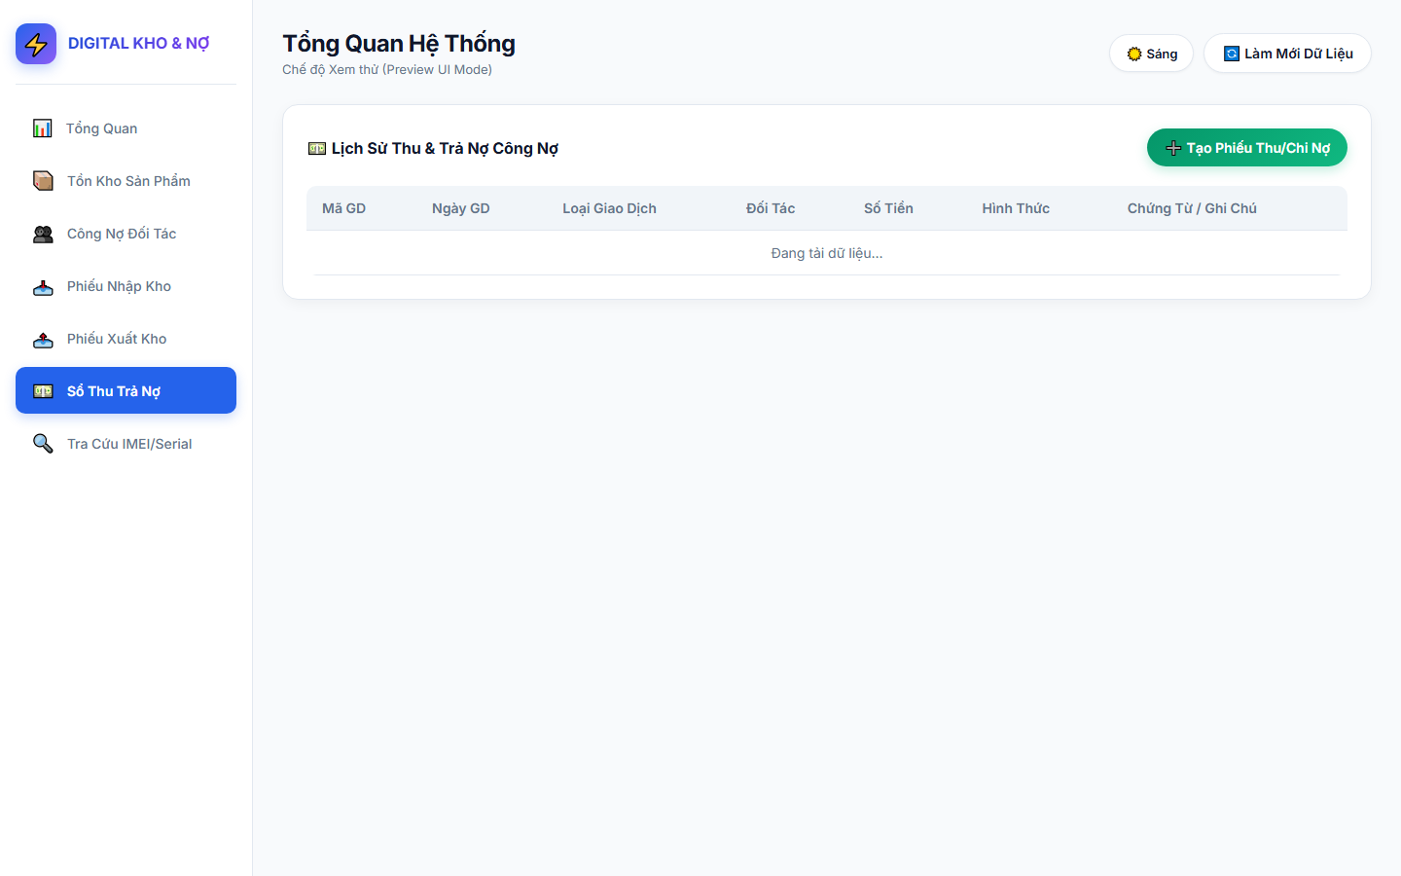Click the box icon for Tồn Kho Sản Phẩm
Viewport: 1401px width, 876px height.
point(43,181)
